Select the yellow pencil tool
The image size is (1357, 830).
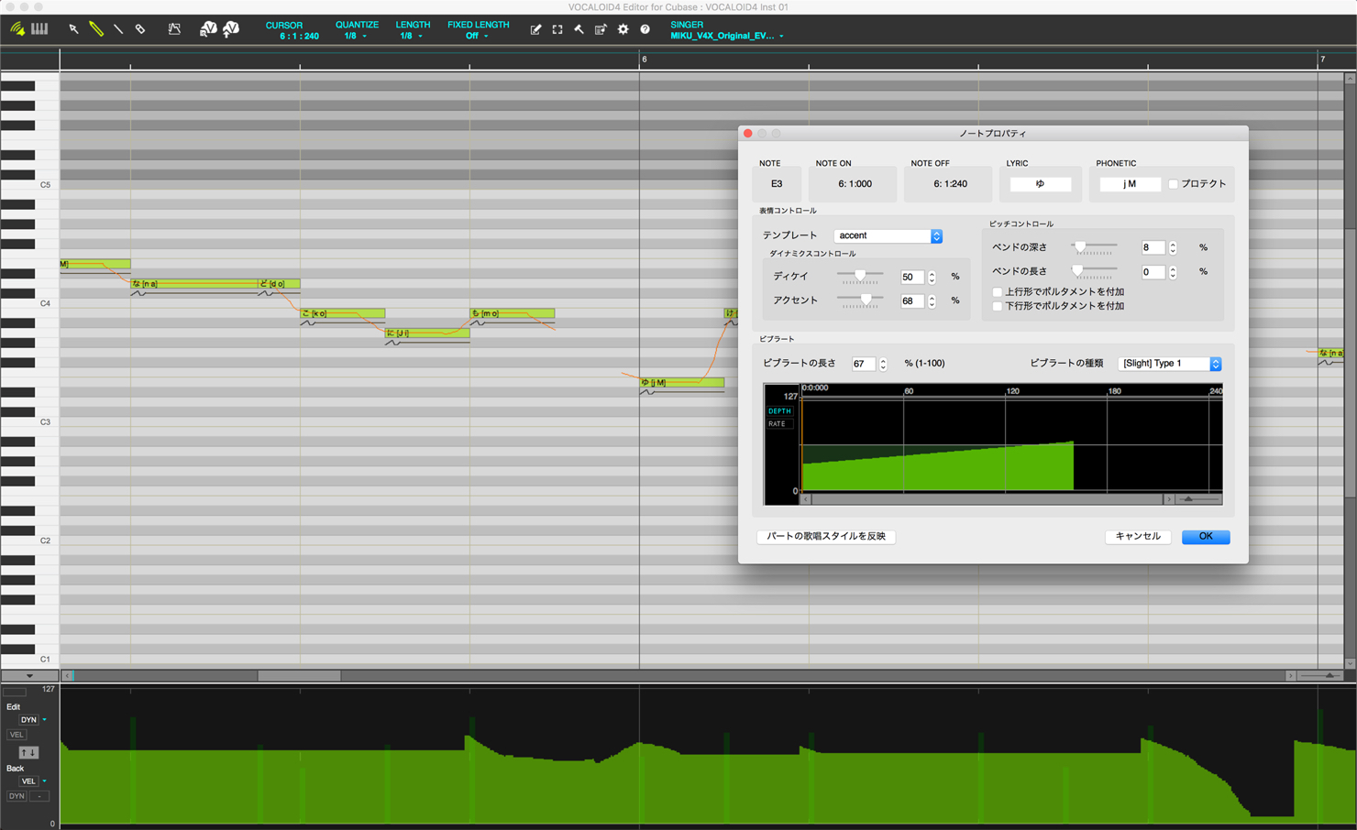coord(96,29)
